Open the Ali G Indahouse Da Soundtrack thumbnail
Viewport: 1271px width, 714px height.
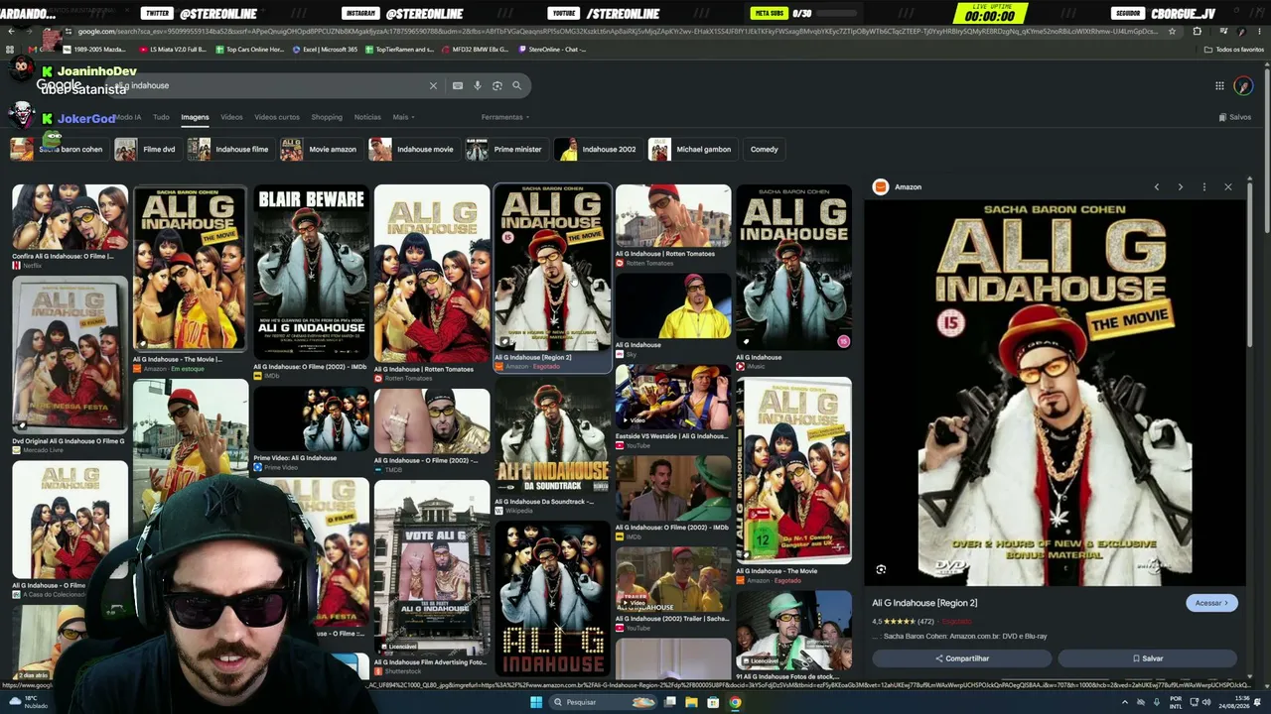click(x=552, y=436)
